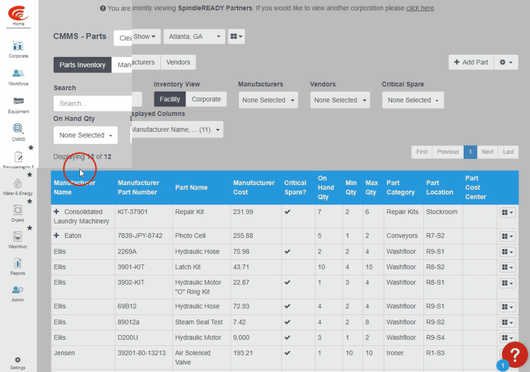Screen dimensions: 530x372
Task: Open row actions for KIT-37901 part
Action: coord(508,213)
